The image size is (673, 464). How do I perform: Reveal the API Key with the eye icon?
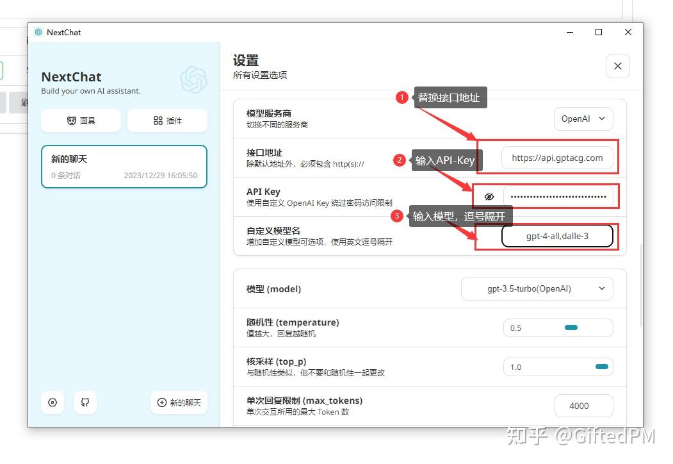pyautogui.click(x=489, y=197)
